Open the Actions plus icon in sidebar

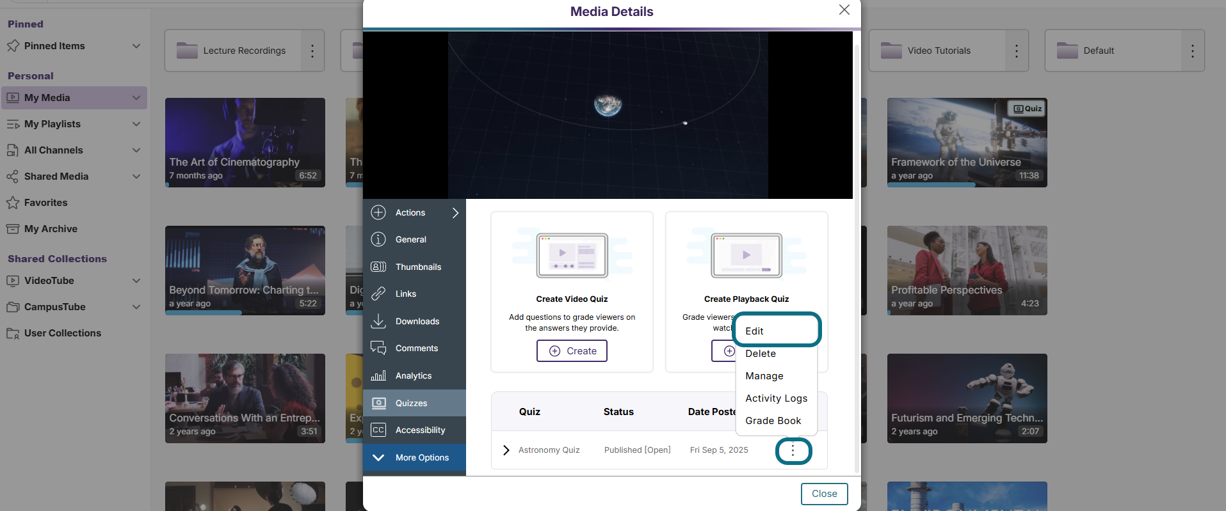point(378,212)
